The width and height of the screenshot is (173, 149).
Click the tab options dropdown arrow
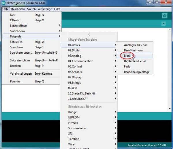click(164, 24)
